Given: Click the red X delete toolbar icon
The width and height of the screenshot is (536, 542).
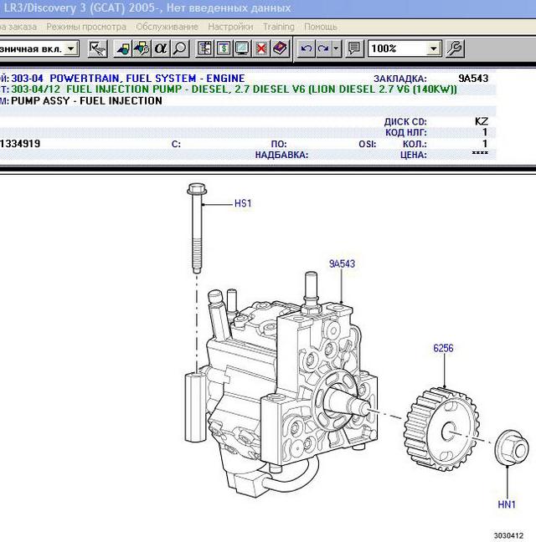Looking at the screenshot, I should 261,49.
